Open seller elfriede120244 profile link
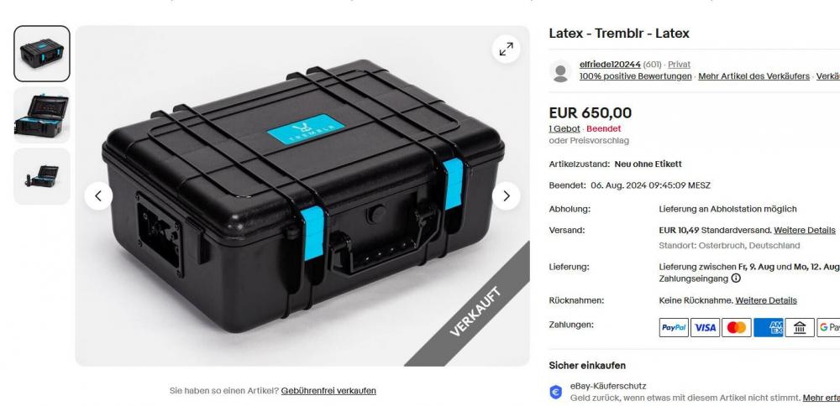 tap(610, 65)
